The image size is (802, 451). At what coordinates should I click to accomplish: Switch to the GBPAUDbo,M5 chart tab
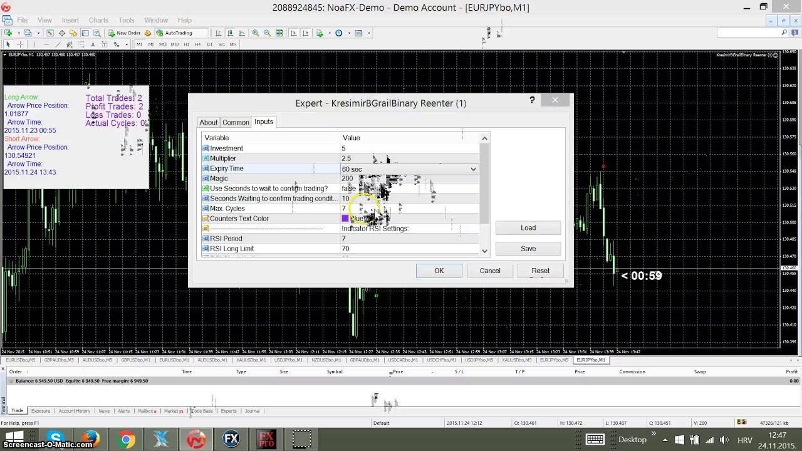pyautogui.click(x=59, y=360)
